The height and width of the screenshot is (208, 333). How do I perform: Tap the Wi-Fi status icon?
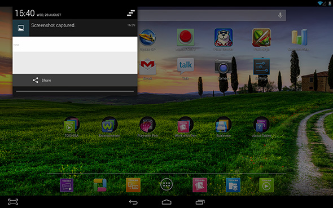pos(320,3)
